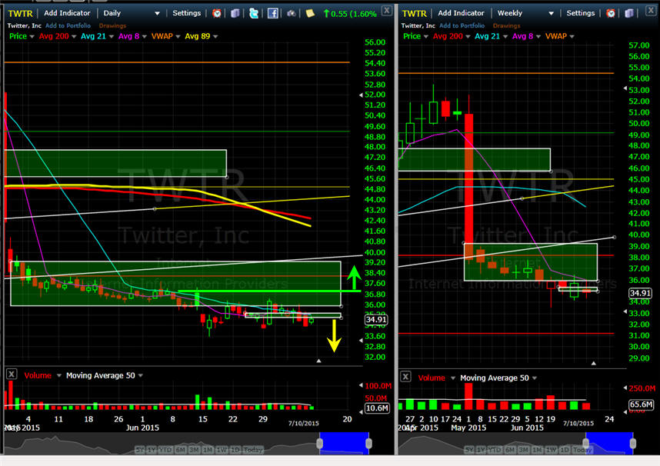Expand the Avg 89 indicator options
660x466 pixels.
point(215,36)
